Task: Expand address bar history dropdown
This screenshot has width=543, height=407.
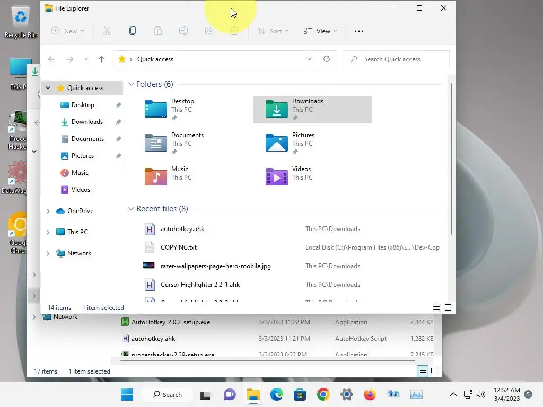Action: pos(309,59)
